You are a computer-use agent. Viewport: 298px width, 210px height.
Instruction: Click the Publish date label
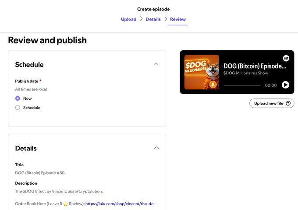(27, 81)
